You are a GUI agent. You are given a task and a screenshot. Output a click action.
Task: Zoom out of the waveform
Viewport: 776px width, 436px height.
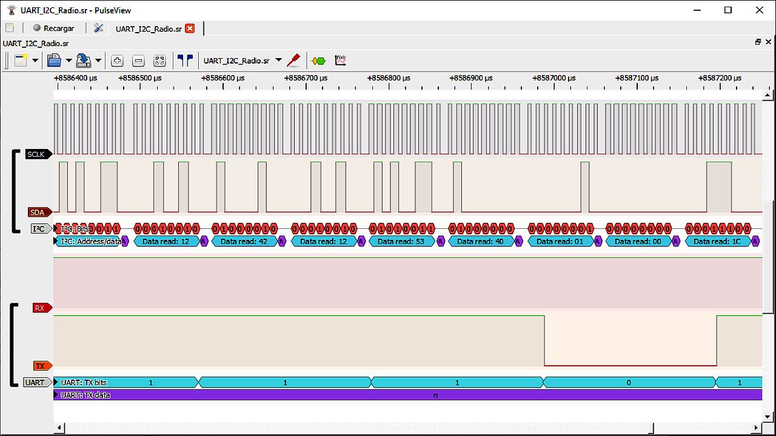tap(138, 60)
